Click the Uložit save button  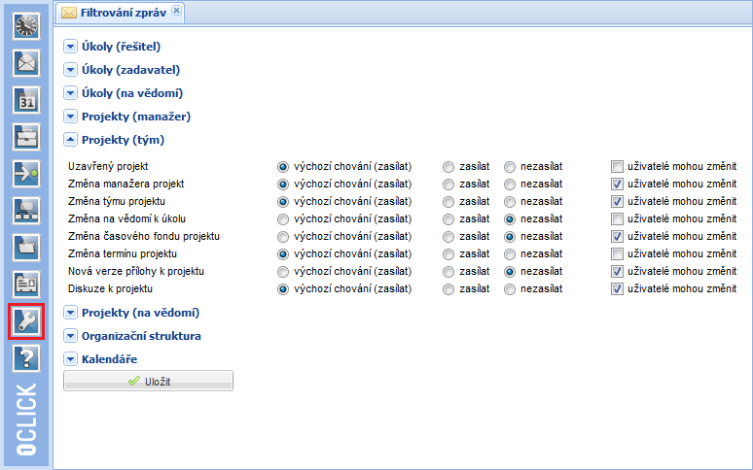coord(148,382)
